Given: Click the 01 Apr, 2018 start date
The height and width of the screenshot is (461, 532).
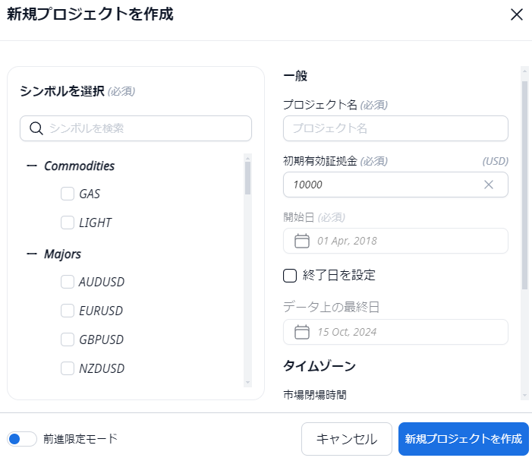Looking at the screenshot, I should pos(347,241).
